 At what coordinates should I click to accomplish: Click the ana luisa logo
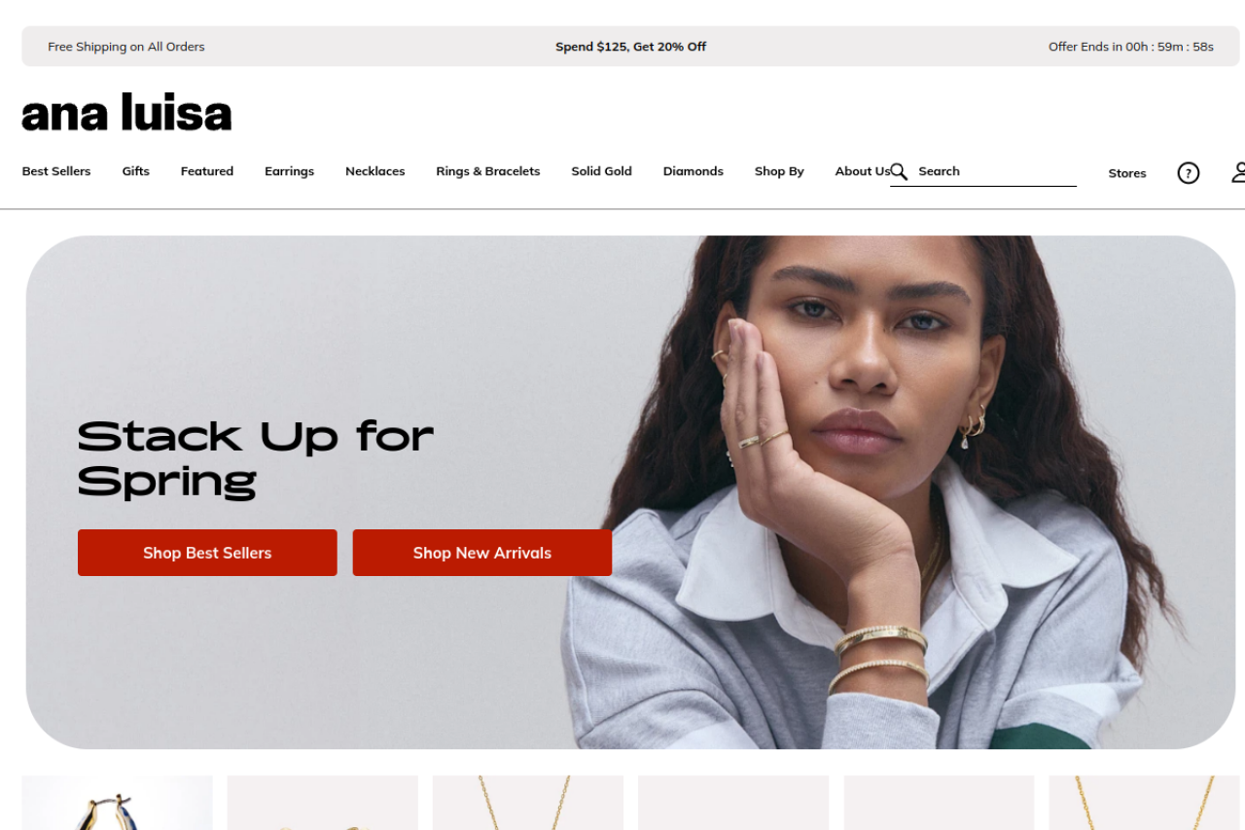[x=126, y=112]
